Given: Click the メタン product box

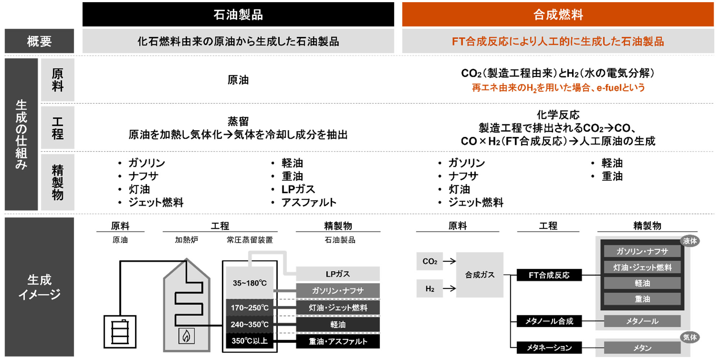Looking at the screenshot, I should [642, 348].
